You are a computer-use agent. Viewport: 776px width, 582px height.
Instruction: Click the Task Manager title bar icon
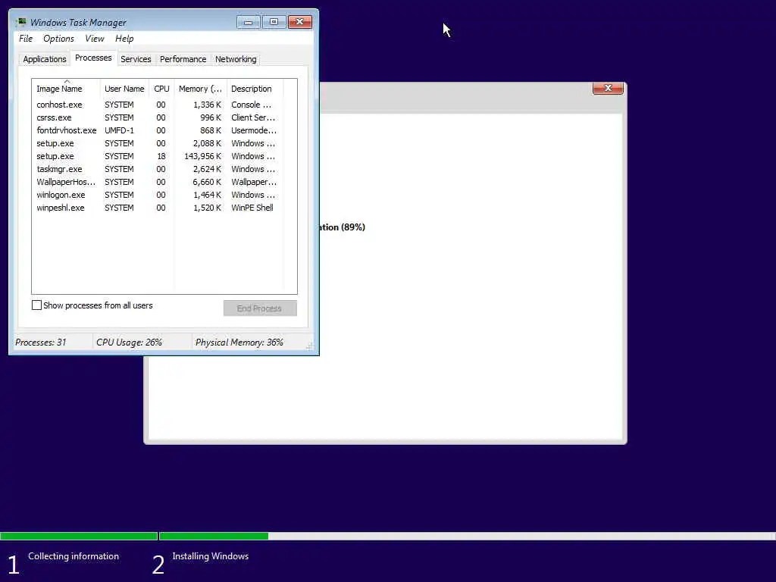[20, 22]
